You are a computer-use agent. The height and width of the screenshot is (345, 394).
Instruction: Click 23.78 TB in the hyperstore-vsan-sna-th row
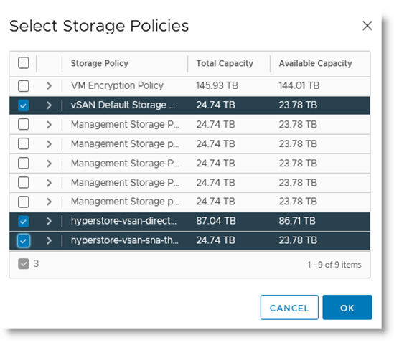point(298,240)
